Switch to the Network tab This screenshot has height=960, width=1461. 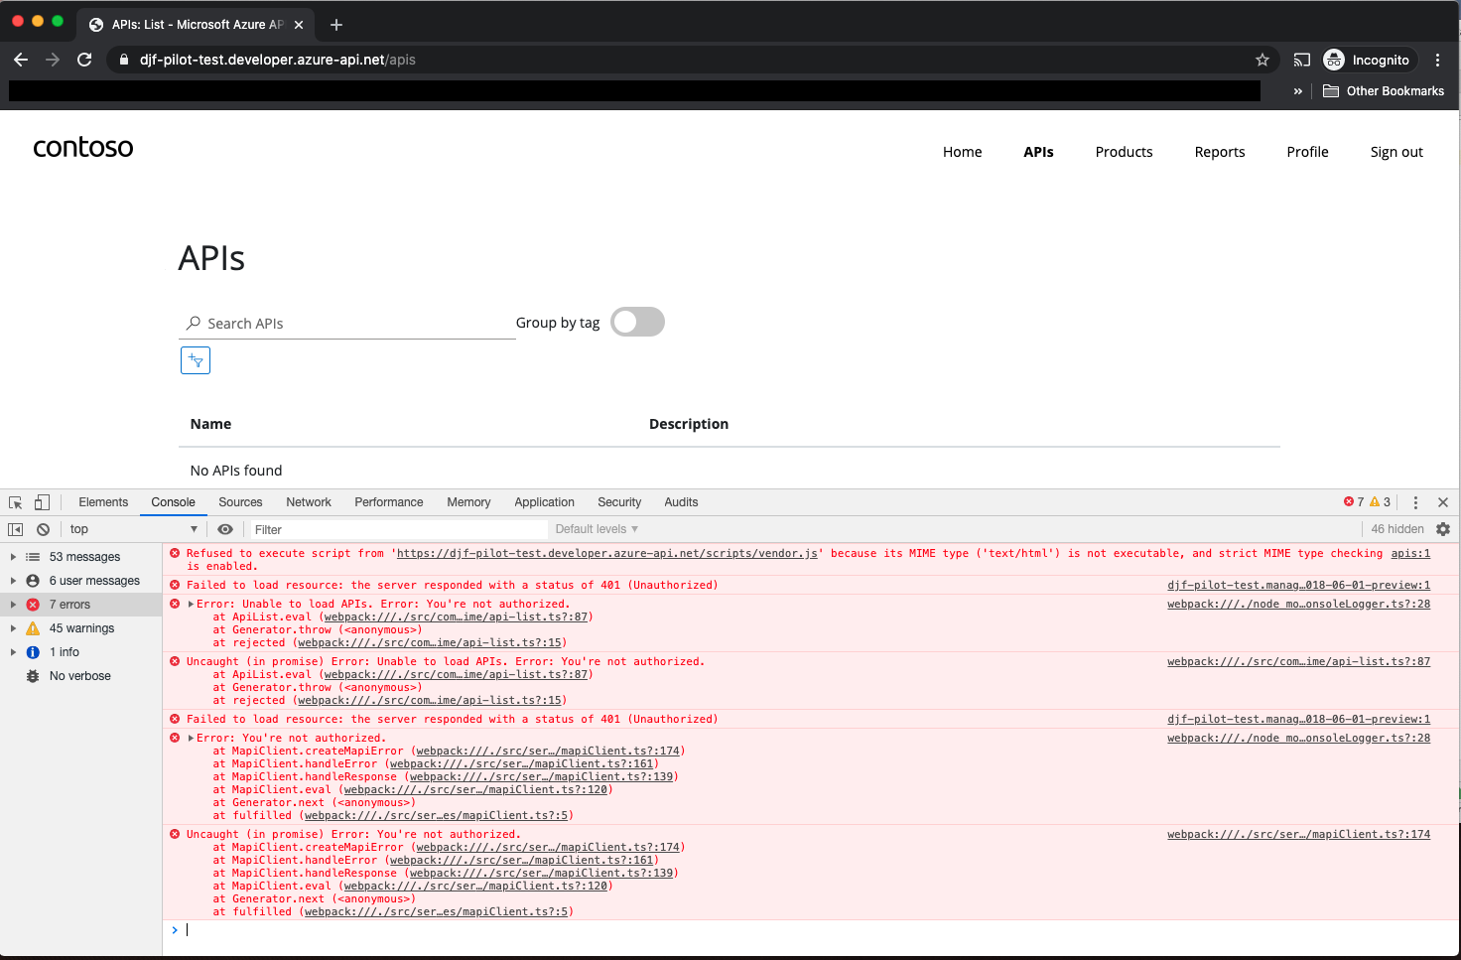point(308,502)
